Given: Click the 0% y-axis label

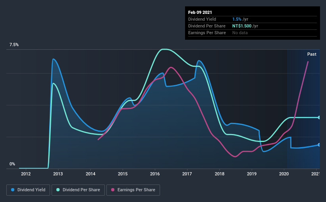Looking at the screenshot, I should click(x=12, y=164).
